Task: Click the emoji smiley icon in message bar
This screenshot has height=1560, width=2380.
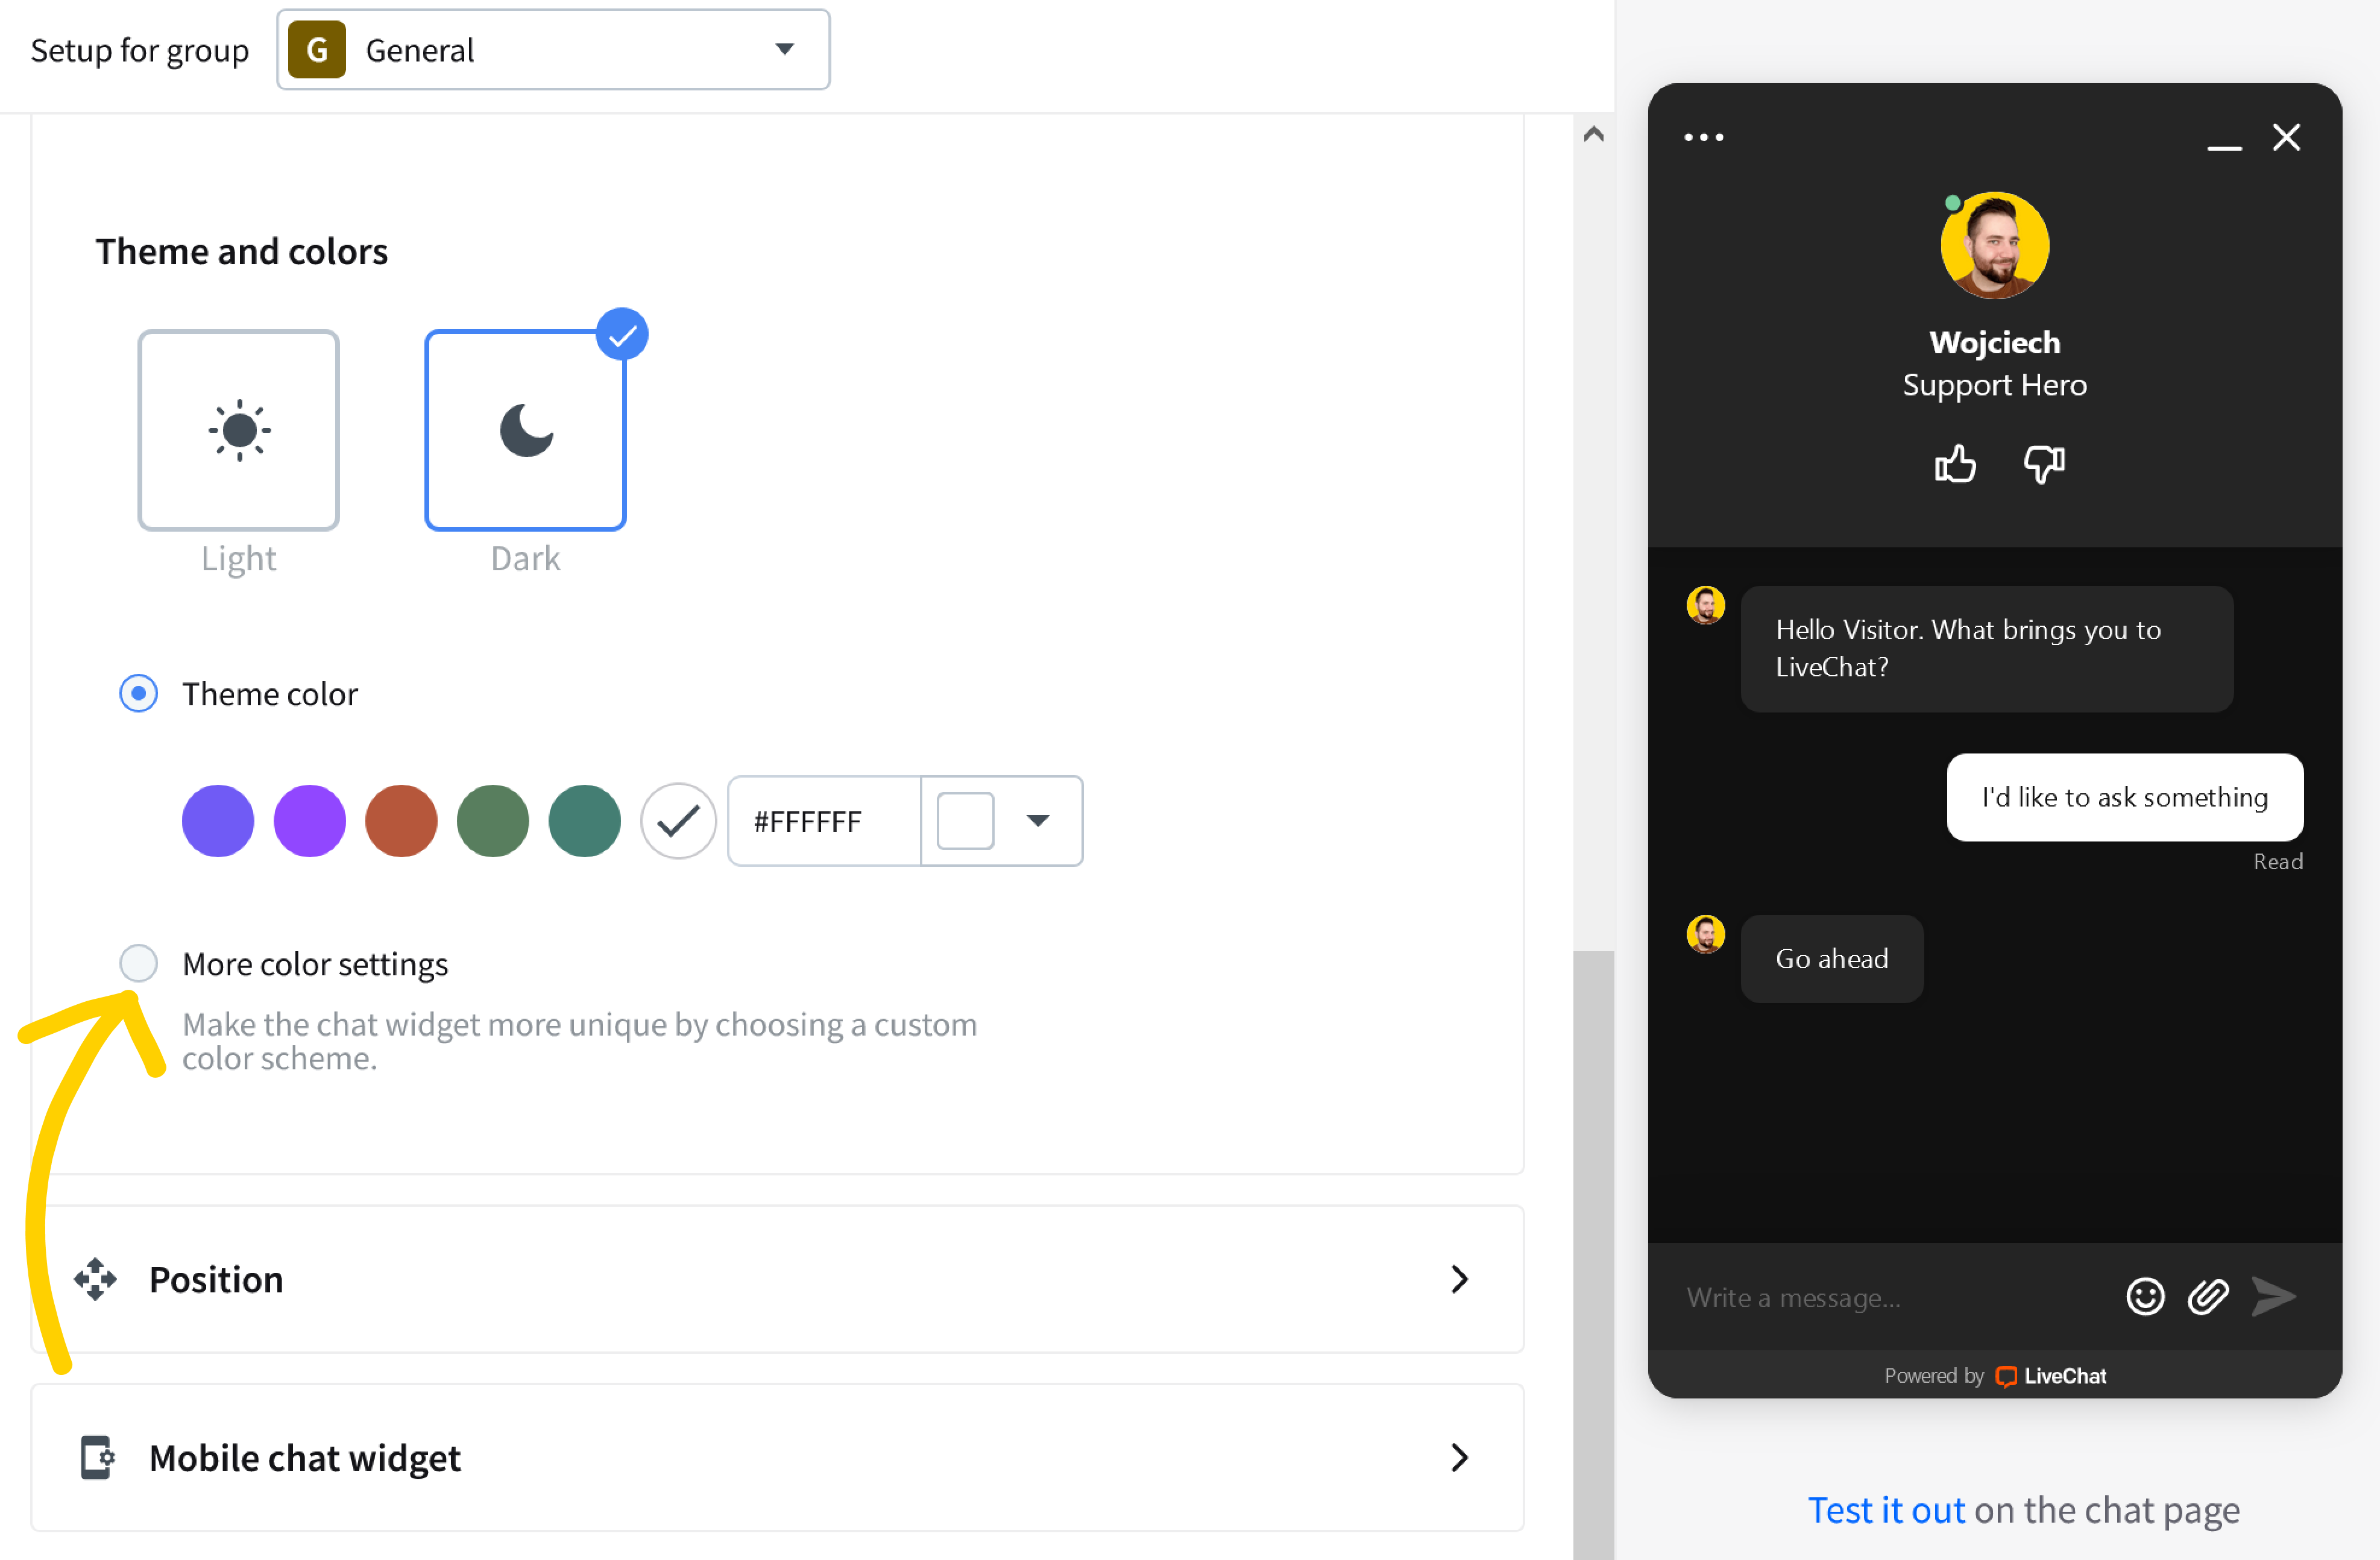Action: [x=2145, y=1295]
